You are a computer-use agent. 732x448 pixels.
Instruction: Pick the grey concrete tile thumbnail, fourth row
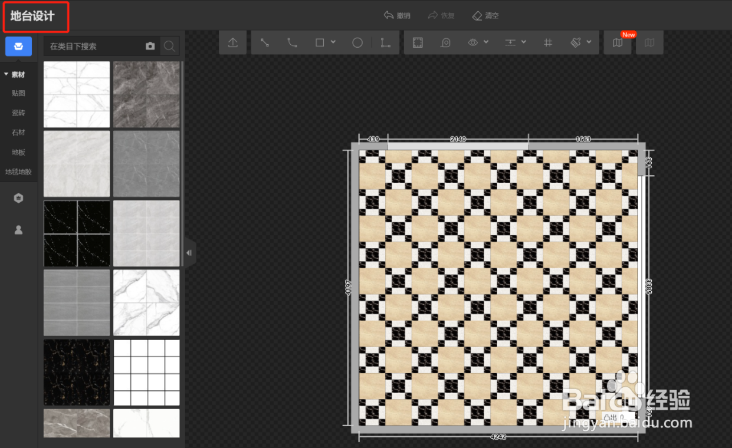click(x=77, y=303)
